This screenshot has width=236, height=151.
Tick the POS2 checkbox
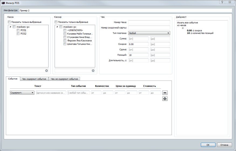pos(18,34)
